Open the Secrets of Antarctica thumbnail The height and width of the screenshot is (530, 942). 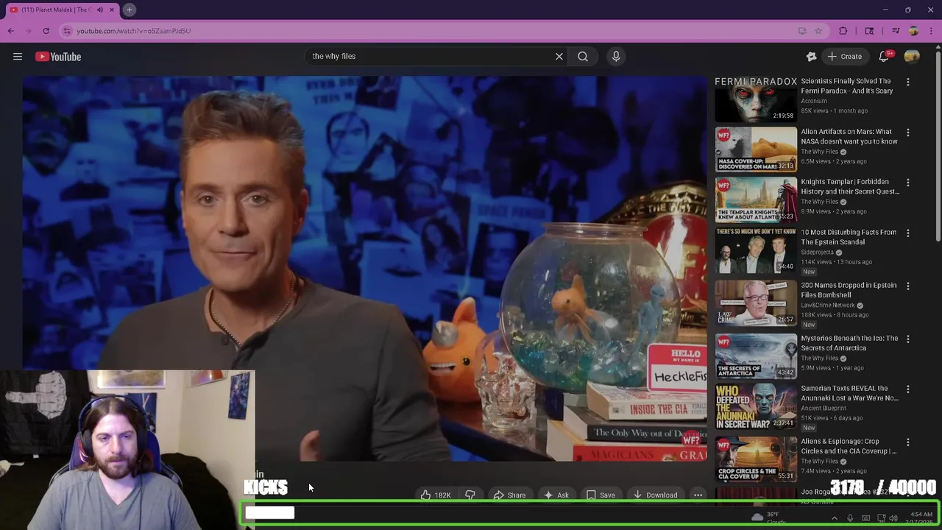(x=756, y=356)
